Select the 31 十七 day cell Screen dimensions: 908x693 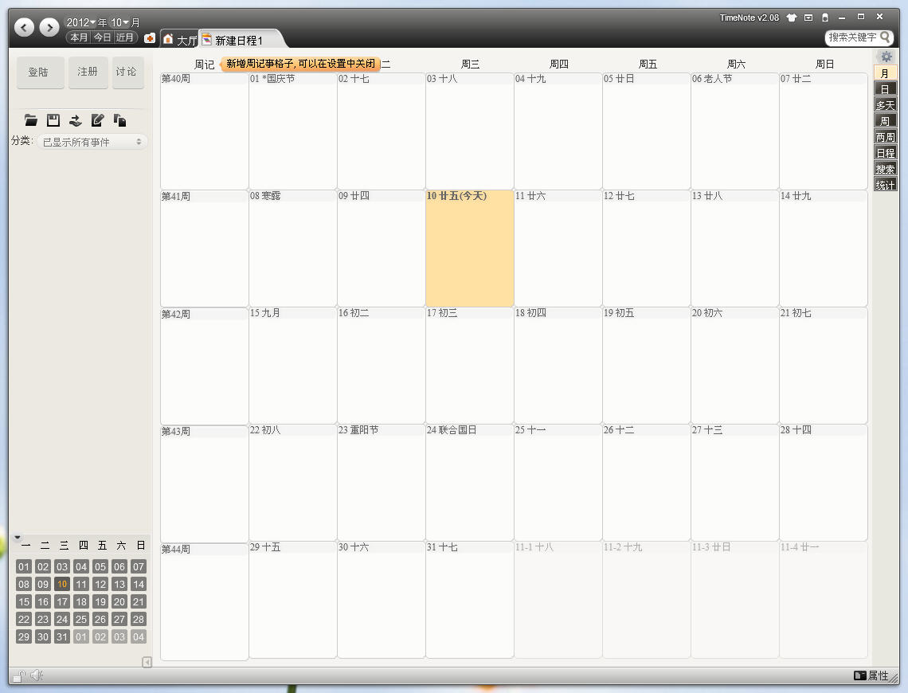coord(470,600)
